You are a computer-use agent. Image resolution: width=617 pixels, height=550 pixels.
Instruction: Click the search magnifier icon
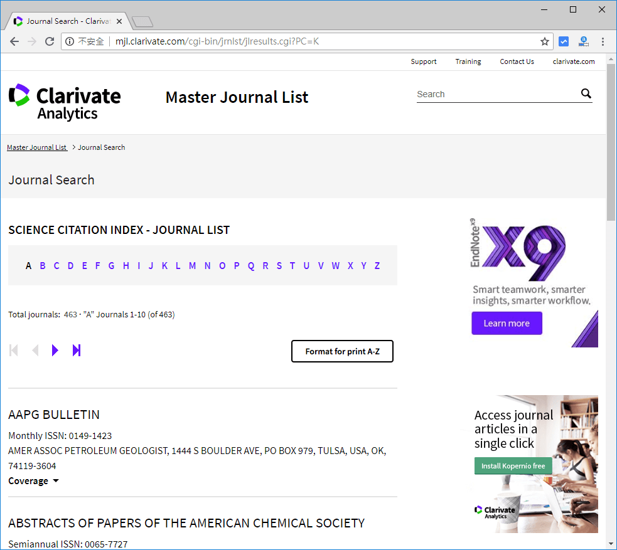tap(586, 94)
